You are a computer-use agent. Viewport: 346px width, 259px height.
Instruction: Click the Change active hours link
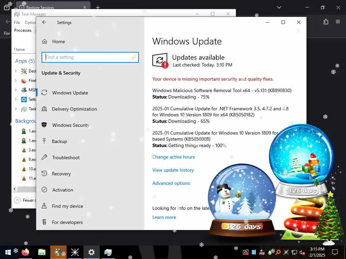point(173,157)
